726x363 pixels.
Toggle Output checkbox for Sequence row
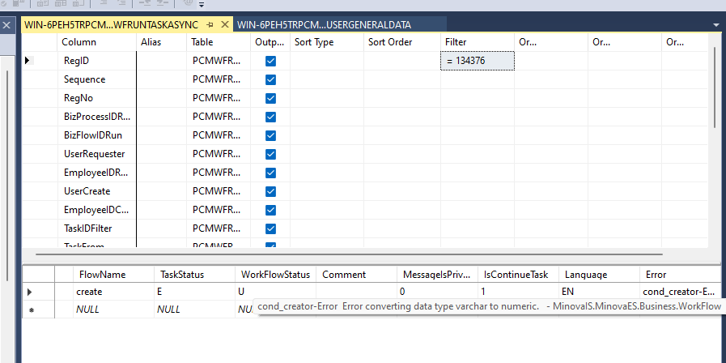click(270, 79)
